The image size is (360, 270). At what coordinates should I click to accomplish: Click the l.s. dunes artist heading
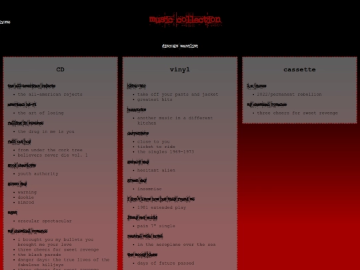[257, 86]
